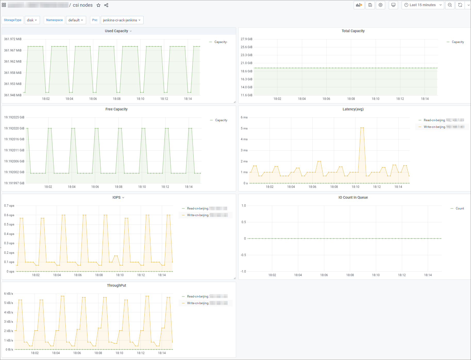Toggle Write-cn-beijing series in IOPS legend
Viewport: 471px width, 360px height.
click(x=207, y=215)
